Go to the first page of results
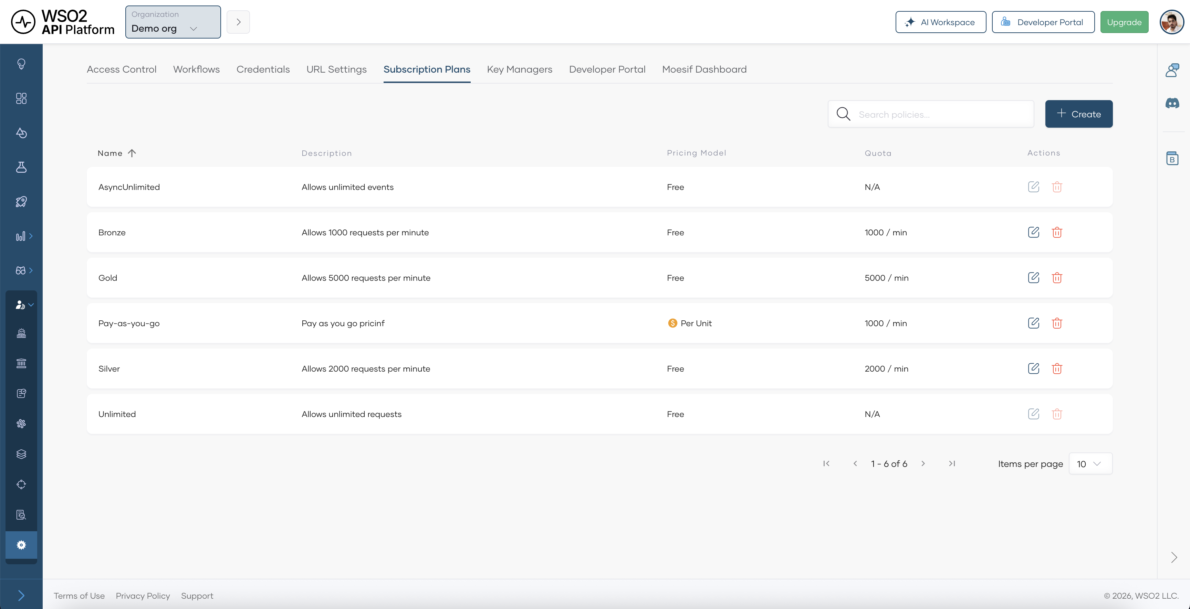 point(826,463)
